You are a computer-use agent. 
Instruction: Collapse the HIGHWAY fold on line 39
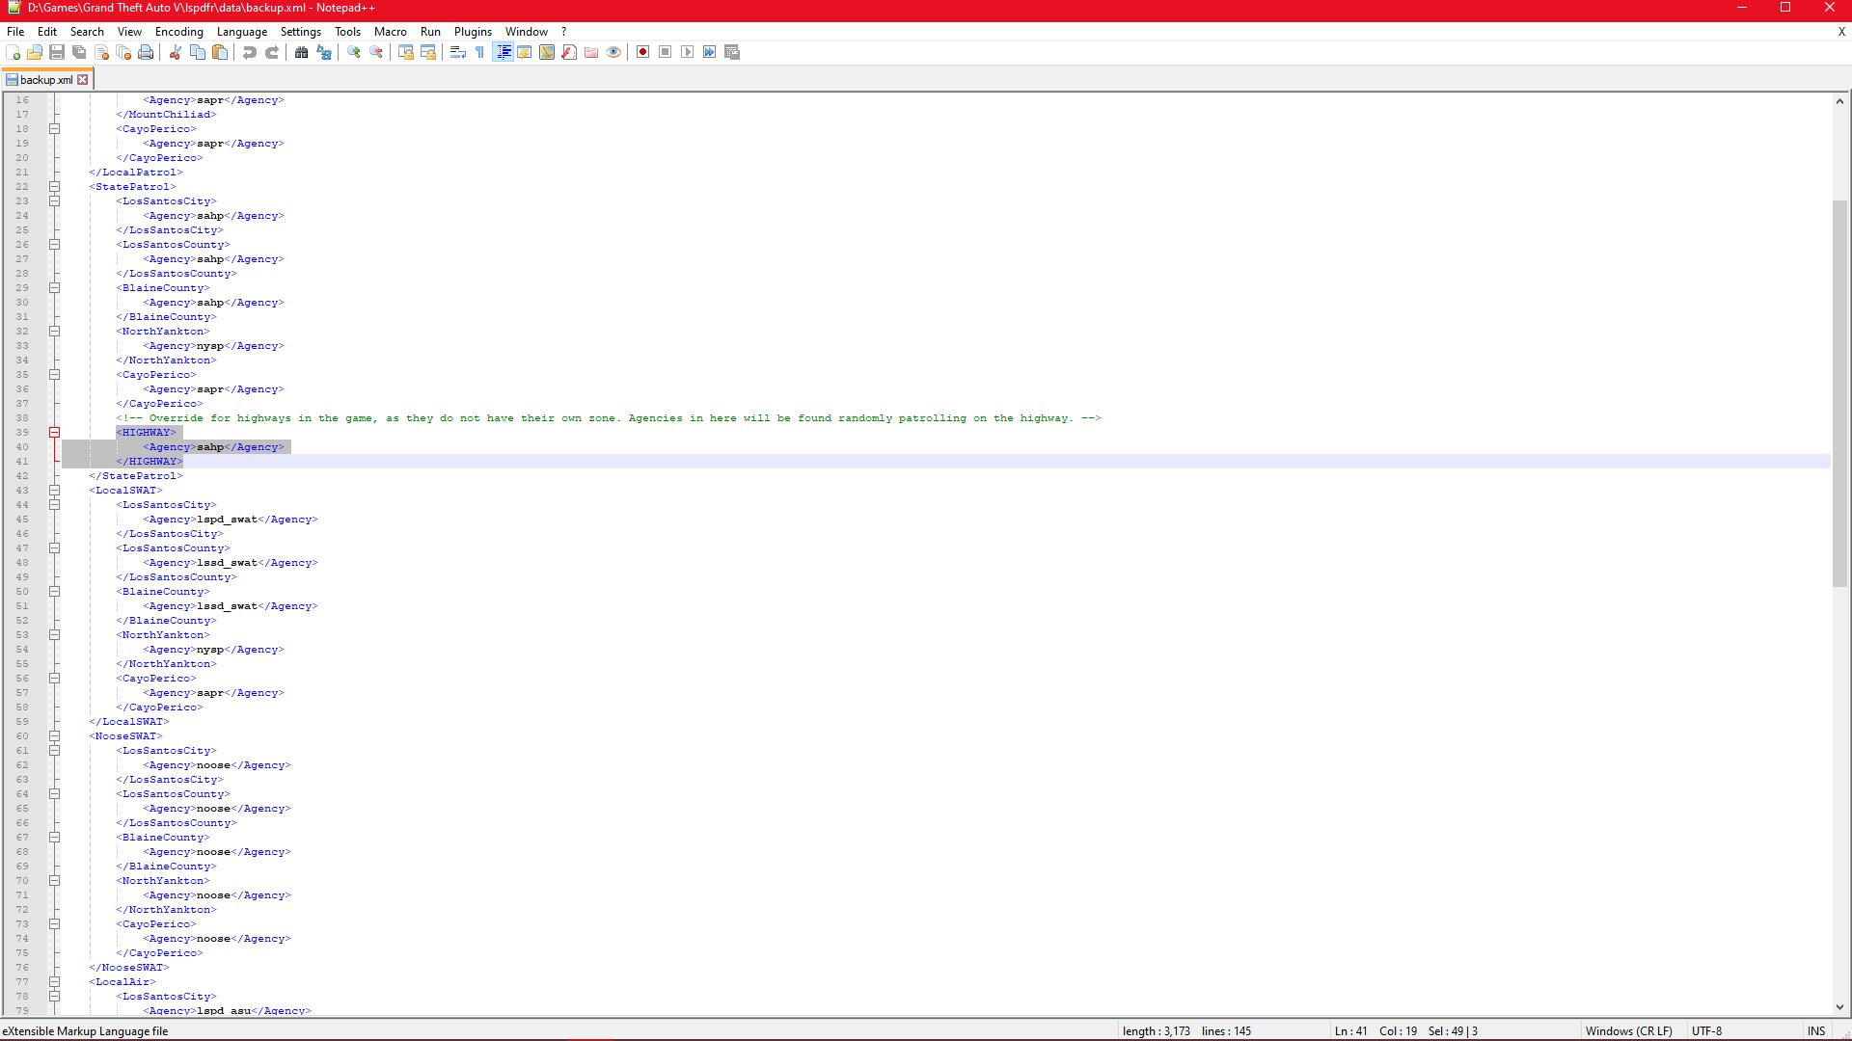pyautogui.click(x=55, y=433)
